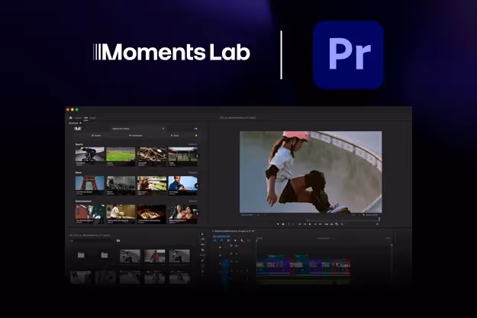The height and width of the screenshot is (318, 477).
Task: Switch to the Export tab
Action: 93,117
